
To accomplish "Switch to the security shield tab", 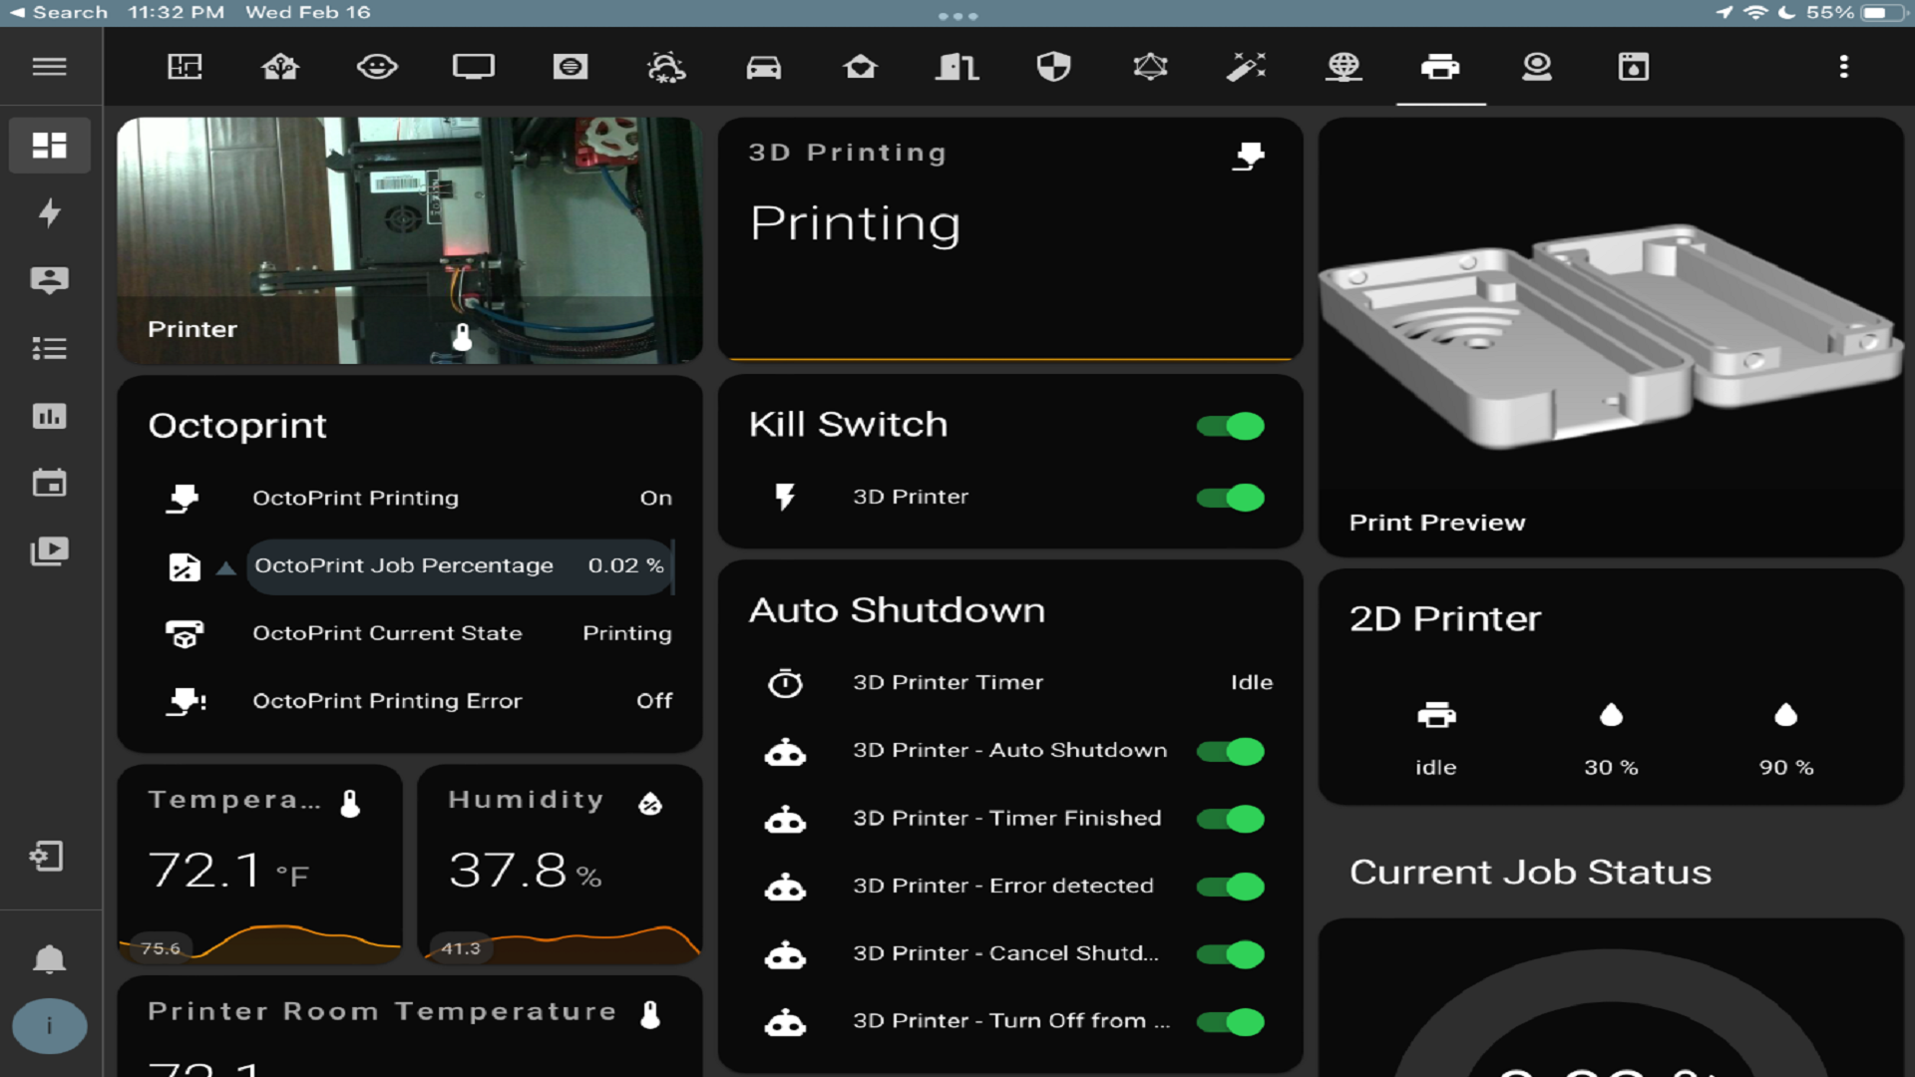I will 1053,67.
